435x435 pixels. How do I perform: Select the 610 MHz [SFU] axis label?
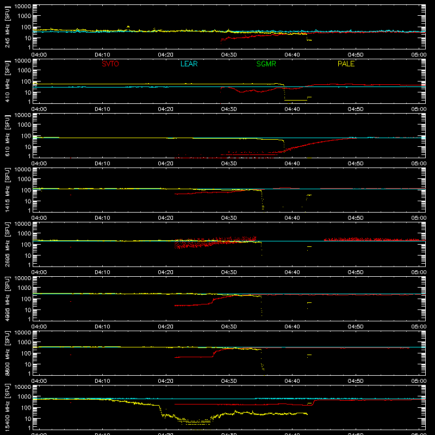[x=7, y=135]
